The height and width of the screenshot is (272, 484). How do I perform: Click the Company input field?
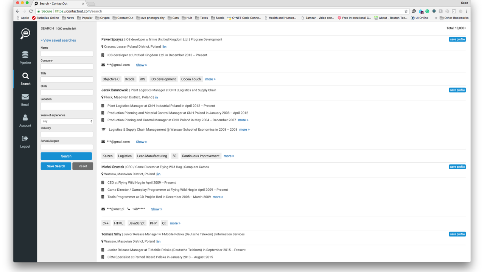point(67,66)
